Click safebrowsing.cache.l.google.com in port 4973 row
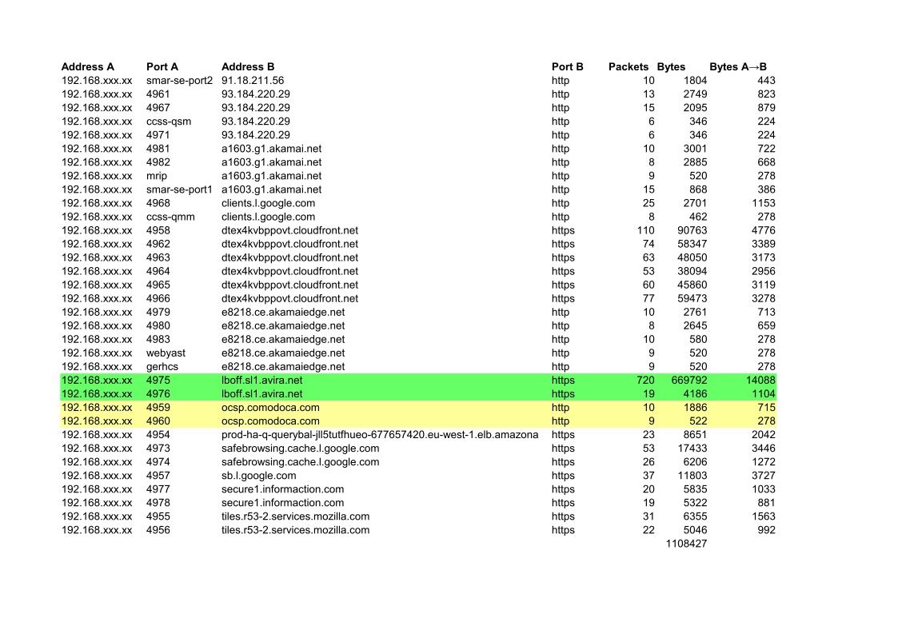The height and width of the screenshot is (634, 898). click(300, 449)
